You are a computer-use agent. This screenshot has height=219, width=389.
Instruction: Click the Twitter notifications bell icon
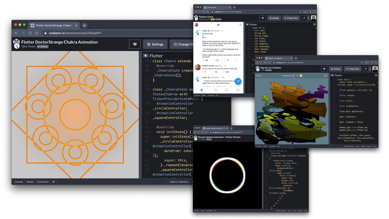point(227,90)
